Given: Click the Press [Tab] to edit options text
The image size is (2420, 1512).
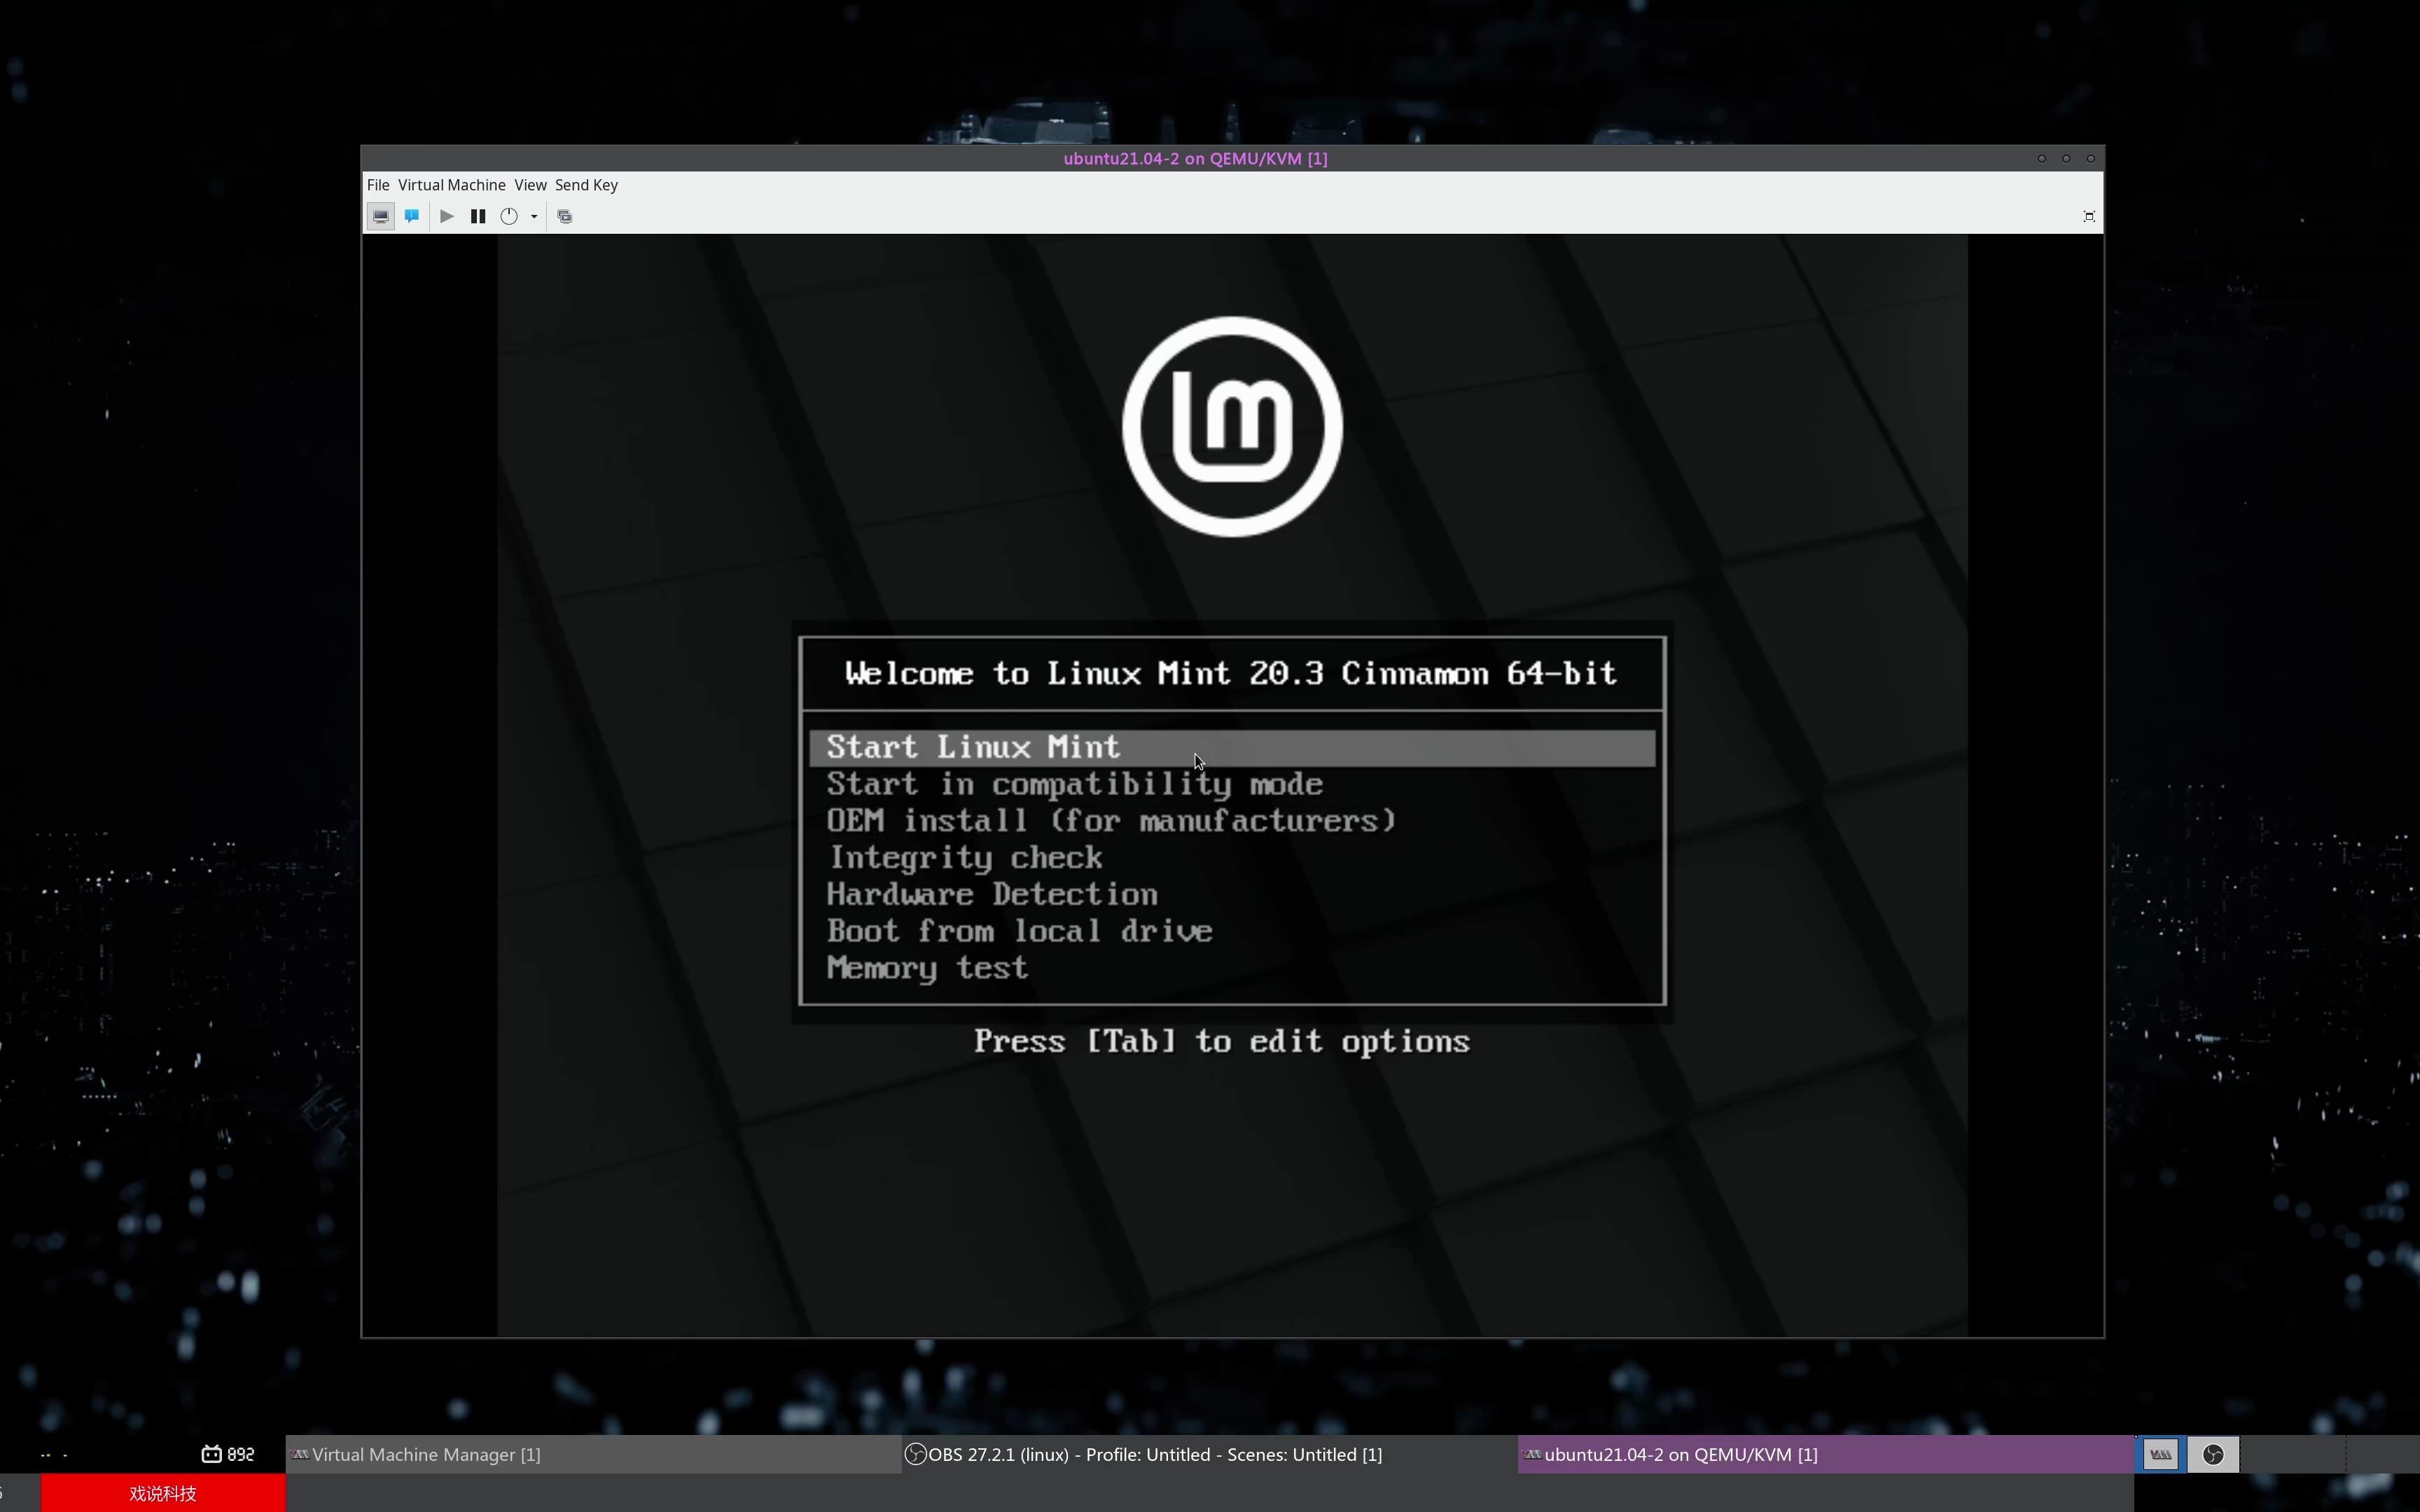Looking at the screenshot, I should 1222,1042.
